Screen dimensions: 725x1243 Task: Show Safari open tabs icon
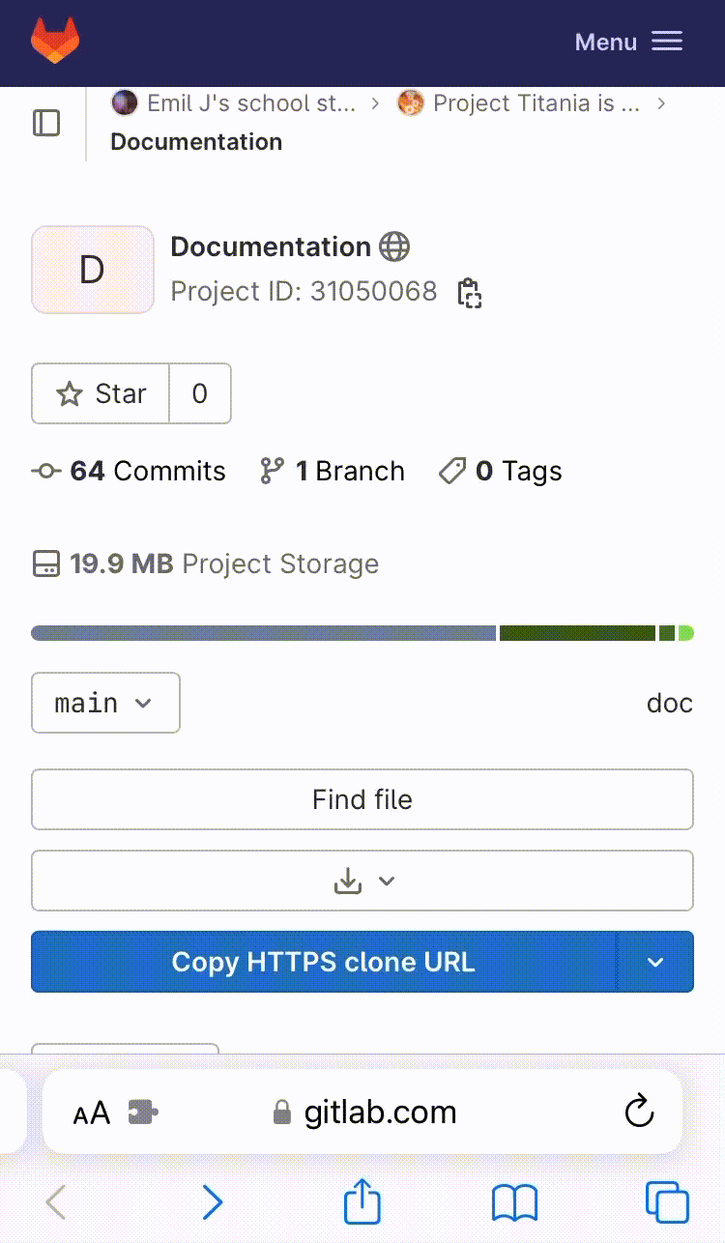(667, 1203)
